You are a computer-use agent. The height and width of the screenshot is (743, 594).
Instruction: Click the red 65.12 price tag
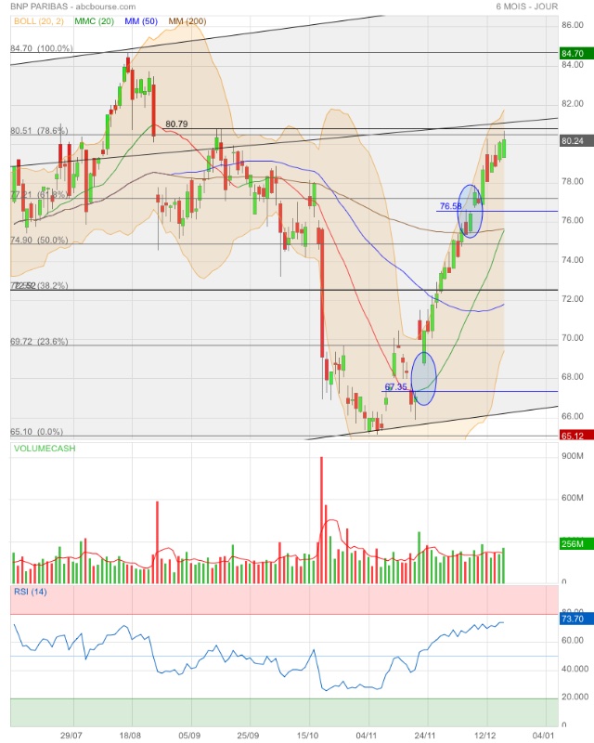pyautogui.click(x=576, y=436)
